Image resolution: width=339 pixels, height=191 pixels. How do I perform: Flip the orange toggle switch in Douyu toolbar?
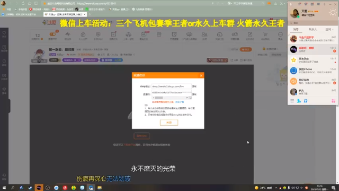pos(52,34)
